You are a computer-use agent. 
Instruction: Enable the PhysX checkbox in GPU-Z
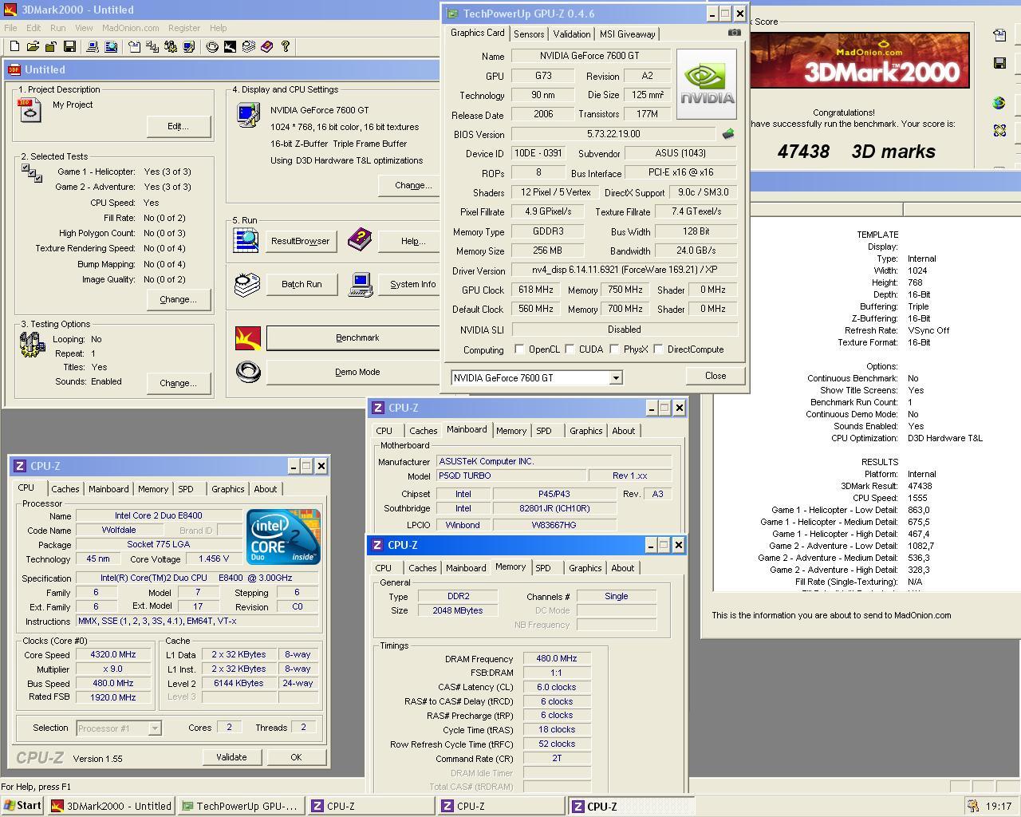[x=614, y=349]
